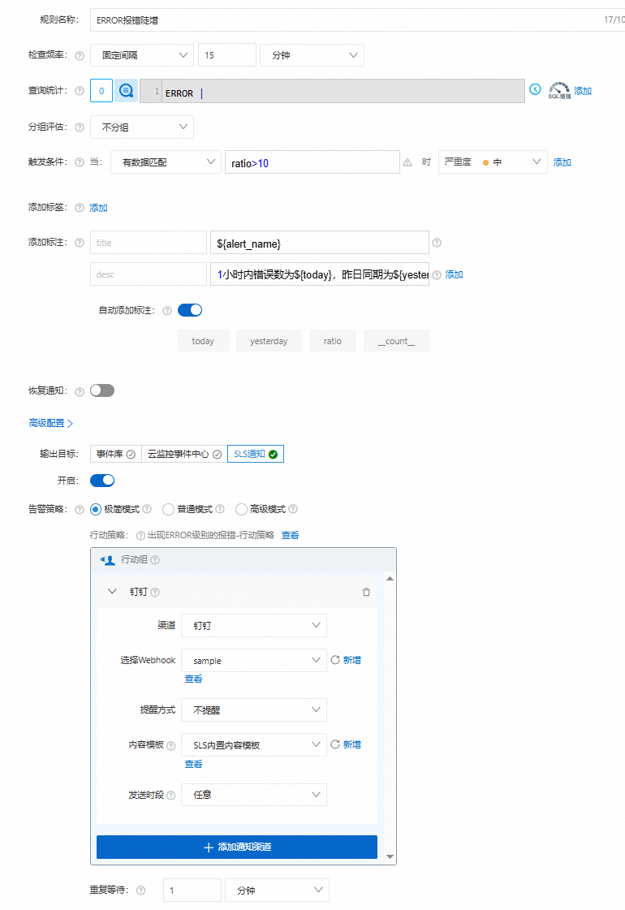This screenshot has height=910, width=625.
Task: Click the today annotation tag
Action: point(203,341)
